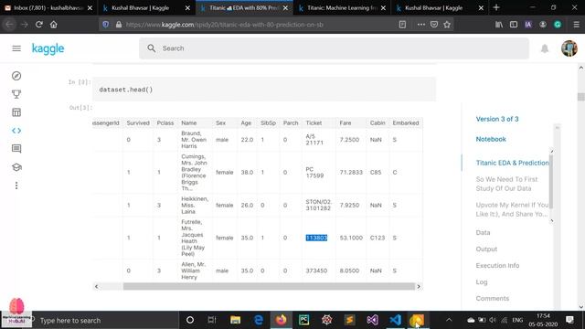Click the Cabin value C123
The width and height of the screenshot is (585, 329).
(x=378, y=238)
